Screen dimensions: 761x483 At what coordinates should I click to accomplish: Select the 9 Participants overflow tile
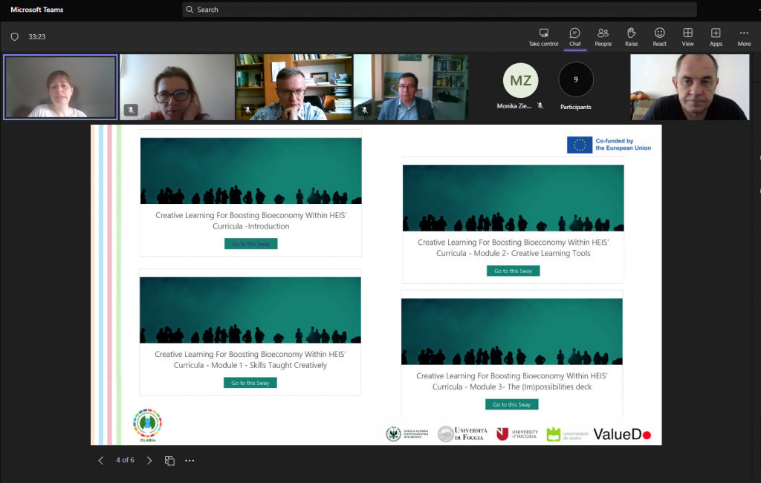coord(576,80)
